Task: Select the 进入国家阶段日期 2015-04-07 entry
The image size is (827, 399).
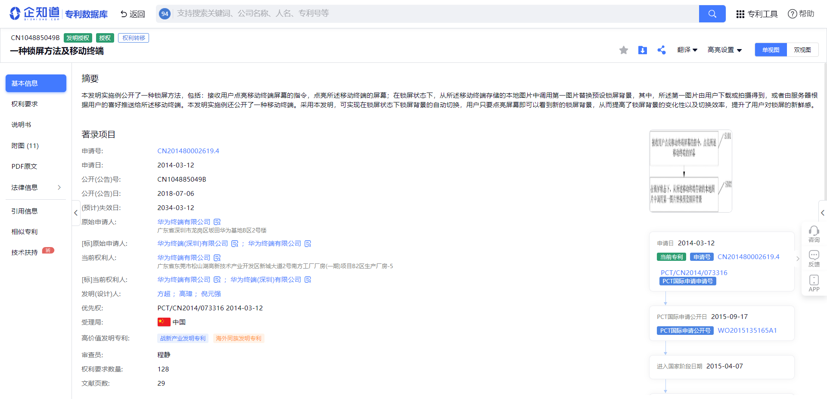Action: click(721, 367)
